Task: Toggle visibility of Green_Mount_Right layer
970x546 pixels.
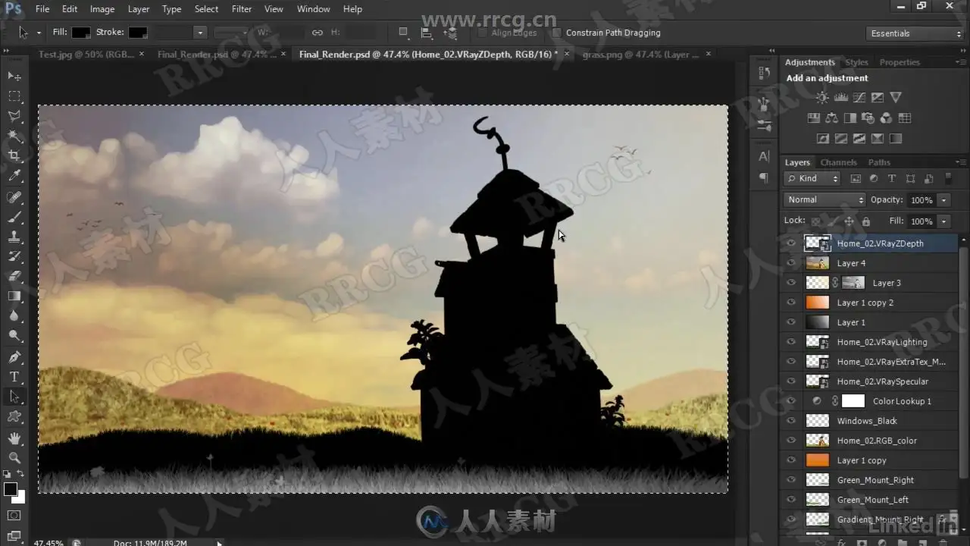Action: [x=791, y=480]
